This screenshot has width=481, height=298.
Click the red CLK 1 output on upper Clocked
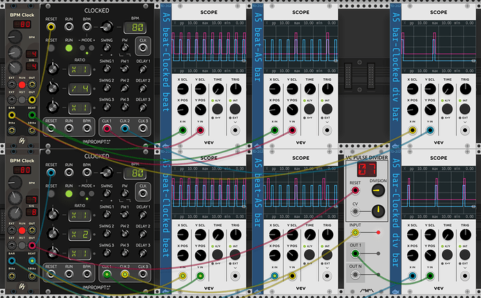(x=107, y=128)
